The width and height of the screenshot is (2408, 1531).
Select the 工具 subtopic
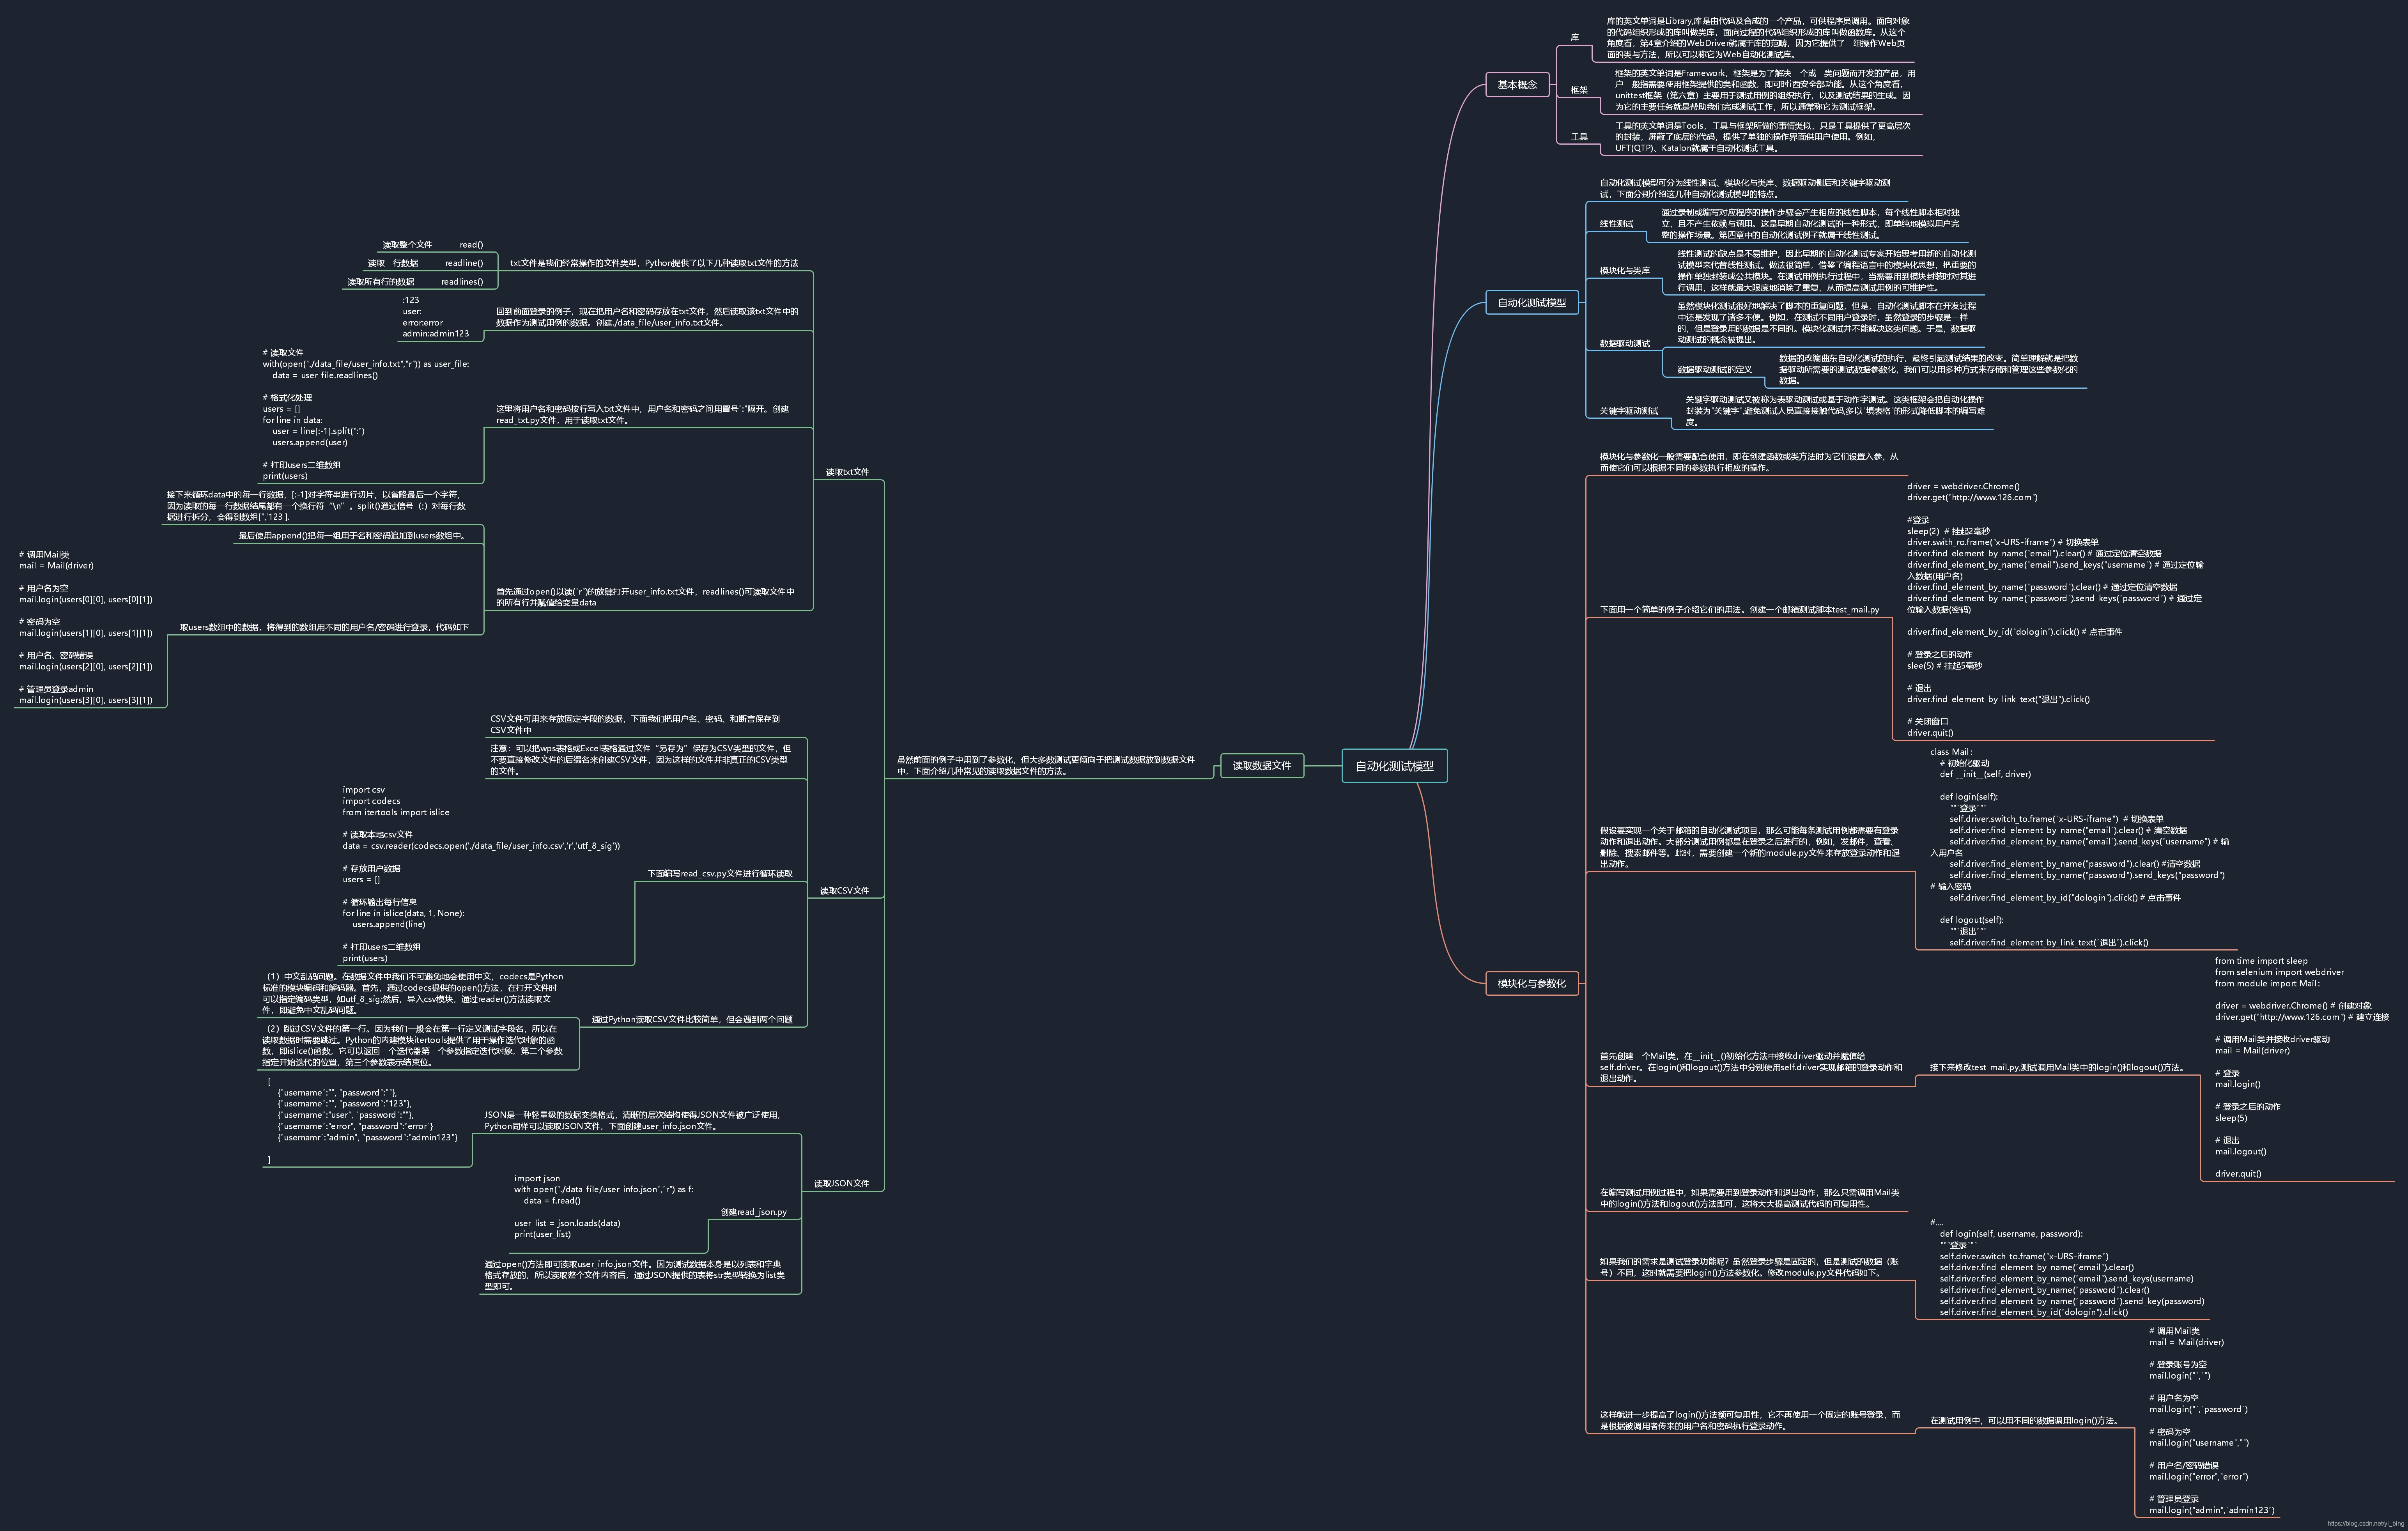1579,137
